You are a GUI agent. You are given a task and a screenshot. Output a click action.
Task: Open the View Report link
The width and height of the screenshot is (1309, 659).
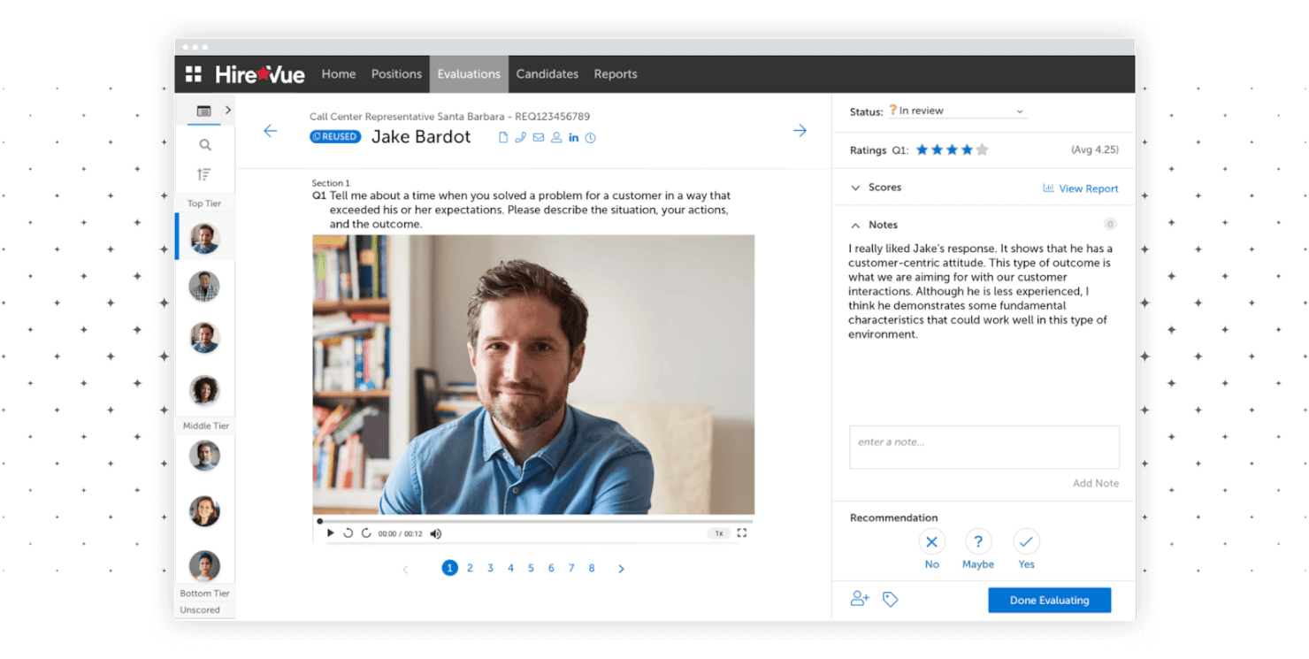click(x=1088, y=188)
